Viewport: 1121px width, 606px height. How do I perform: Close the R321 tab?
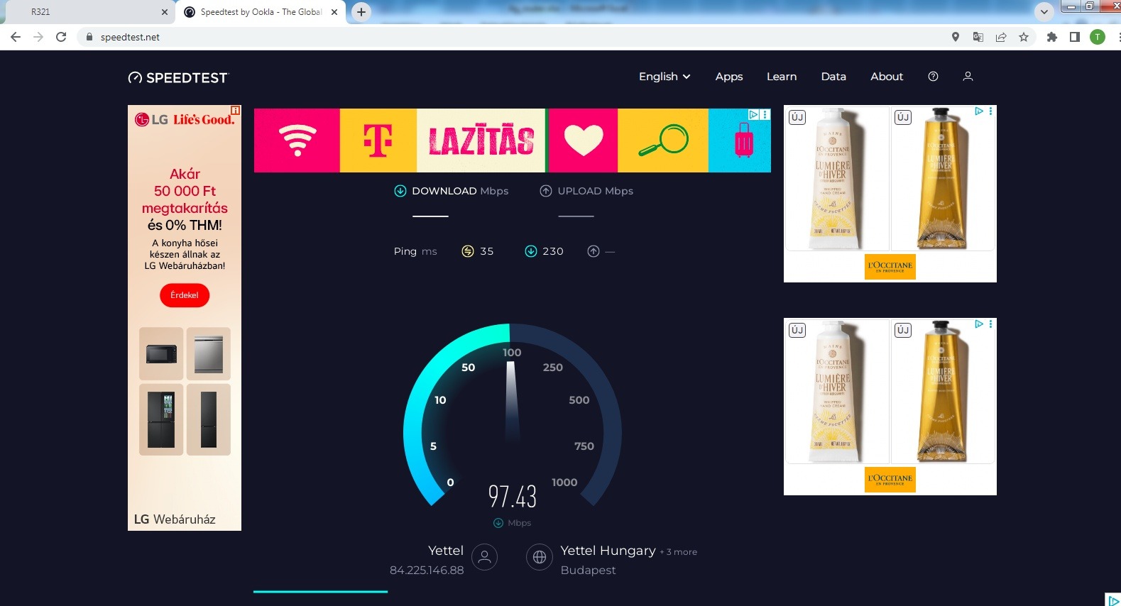point(165,12)
